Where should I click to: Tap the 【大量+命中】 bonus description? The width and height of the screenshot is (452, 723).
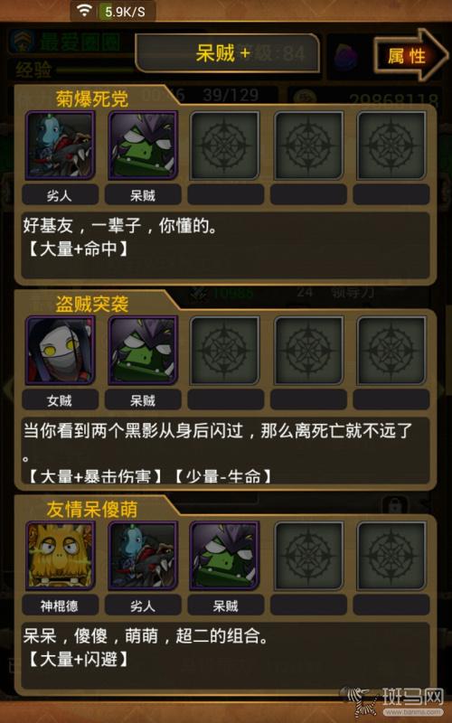tap(77, 249)
